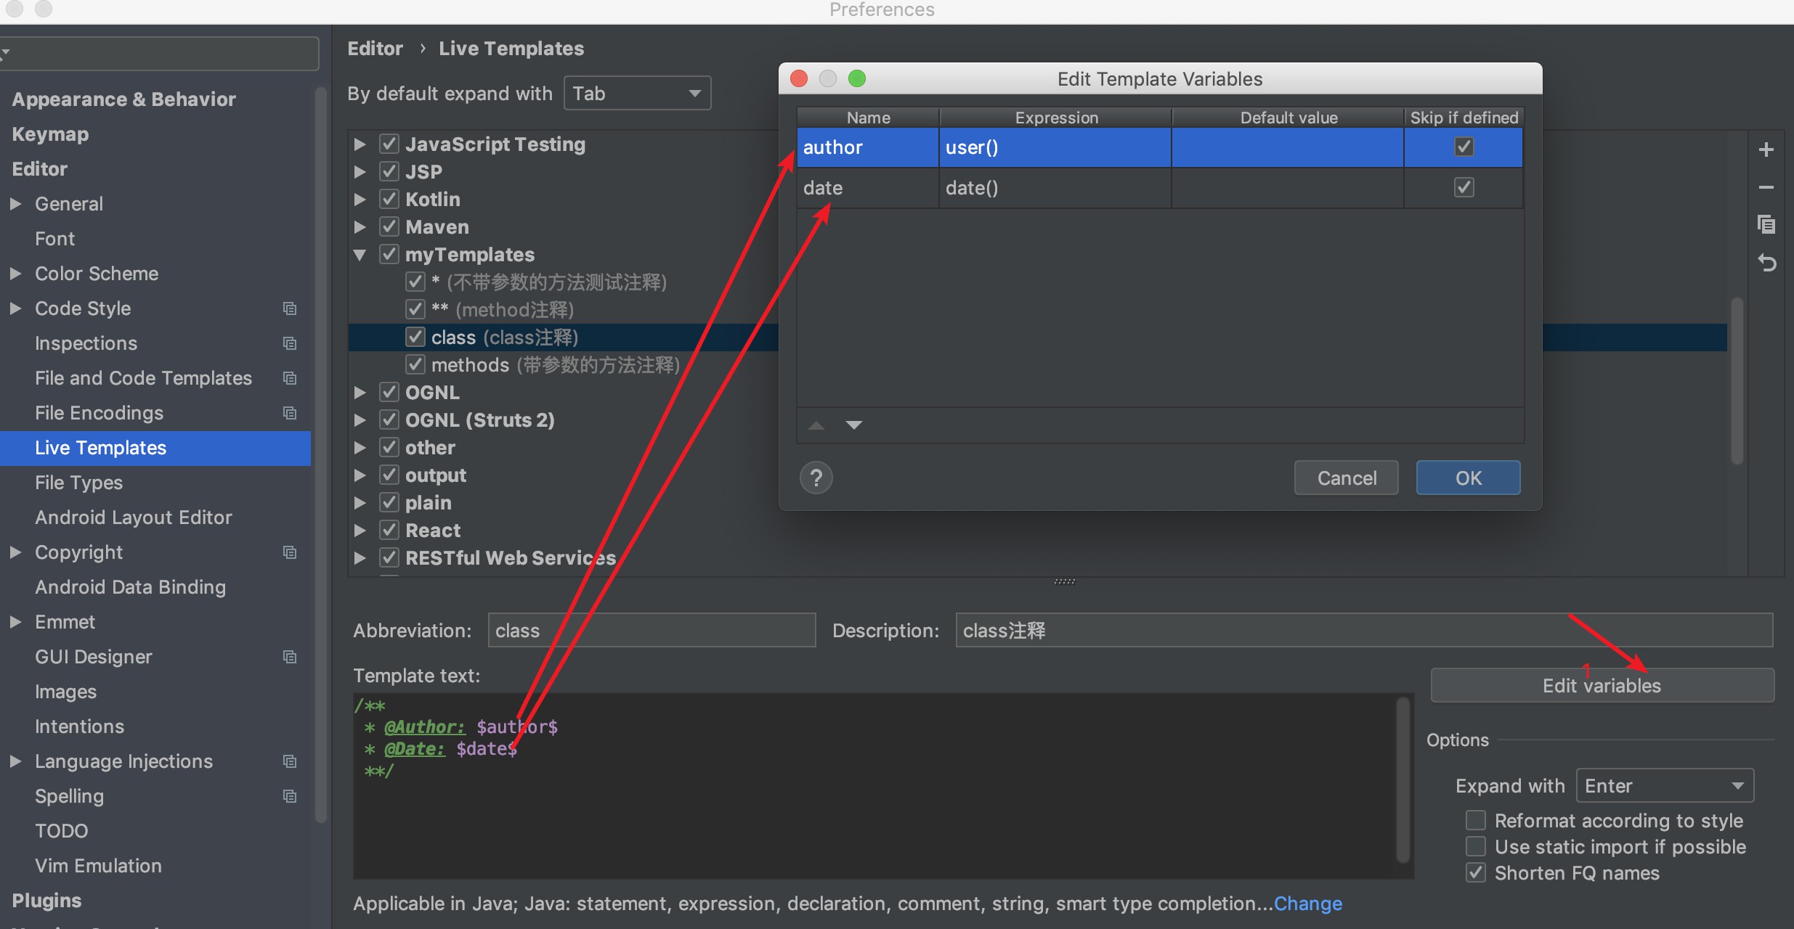Viewport: 1794px width, 929px height.
Task: Click the template list vertical scrollbar
Action: point(1737,380)
